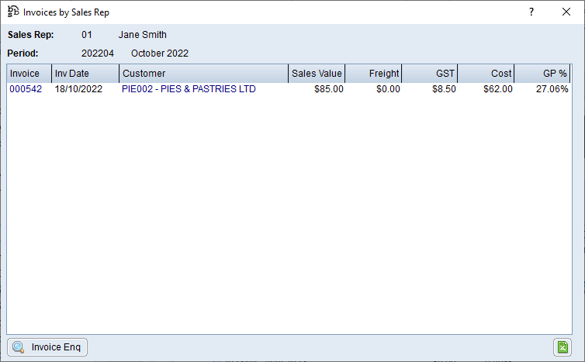Sort by the GST column header
Screen dimensions: 585x362
(430, 74)
